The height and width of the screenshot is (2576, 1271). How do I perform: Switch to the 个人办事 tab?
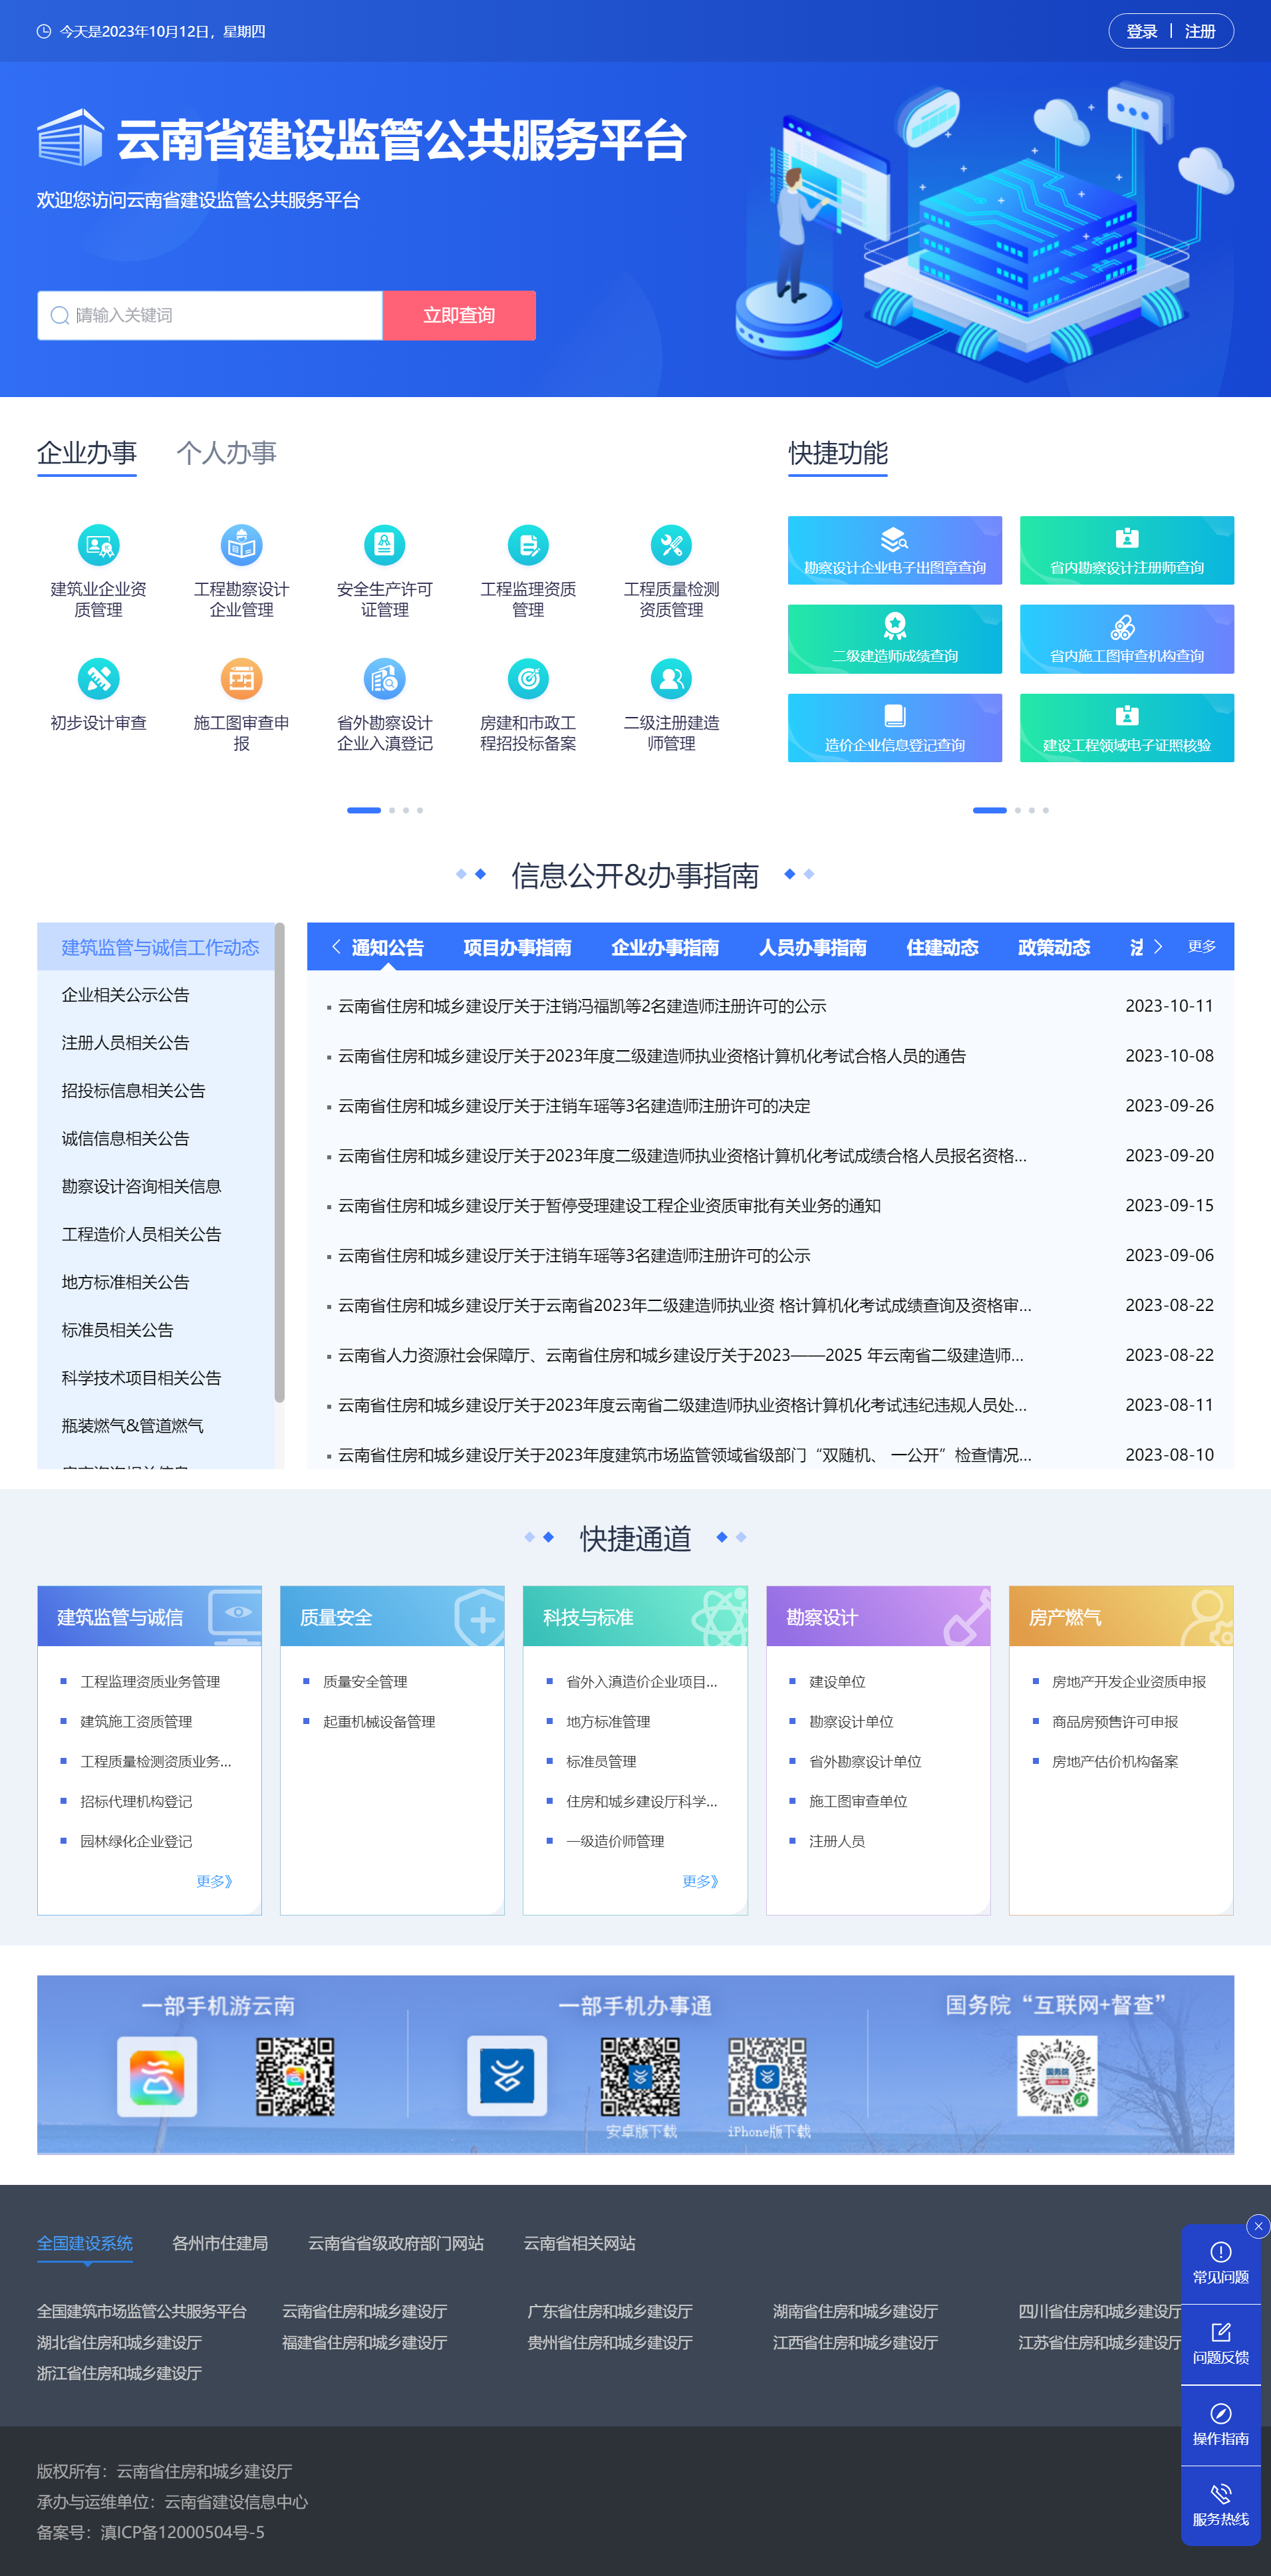(226, 453)
